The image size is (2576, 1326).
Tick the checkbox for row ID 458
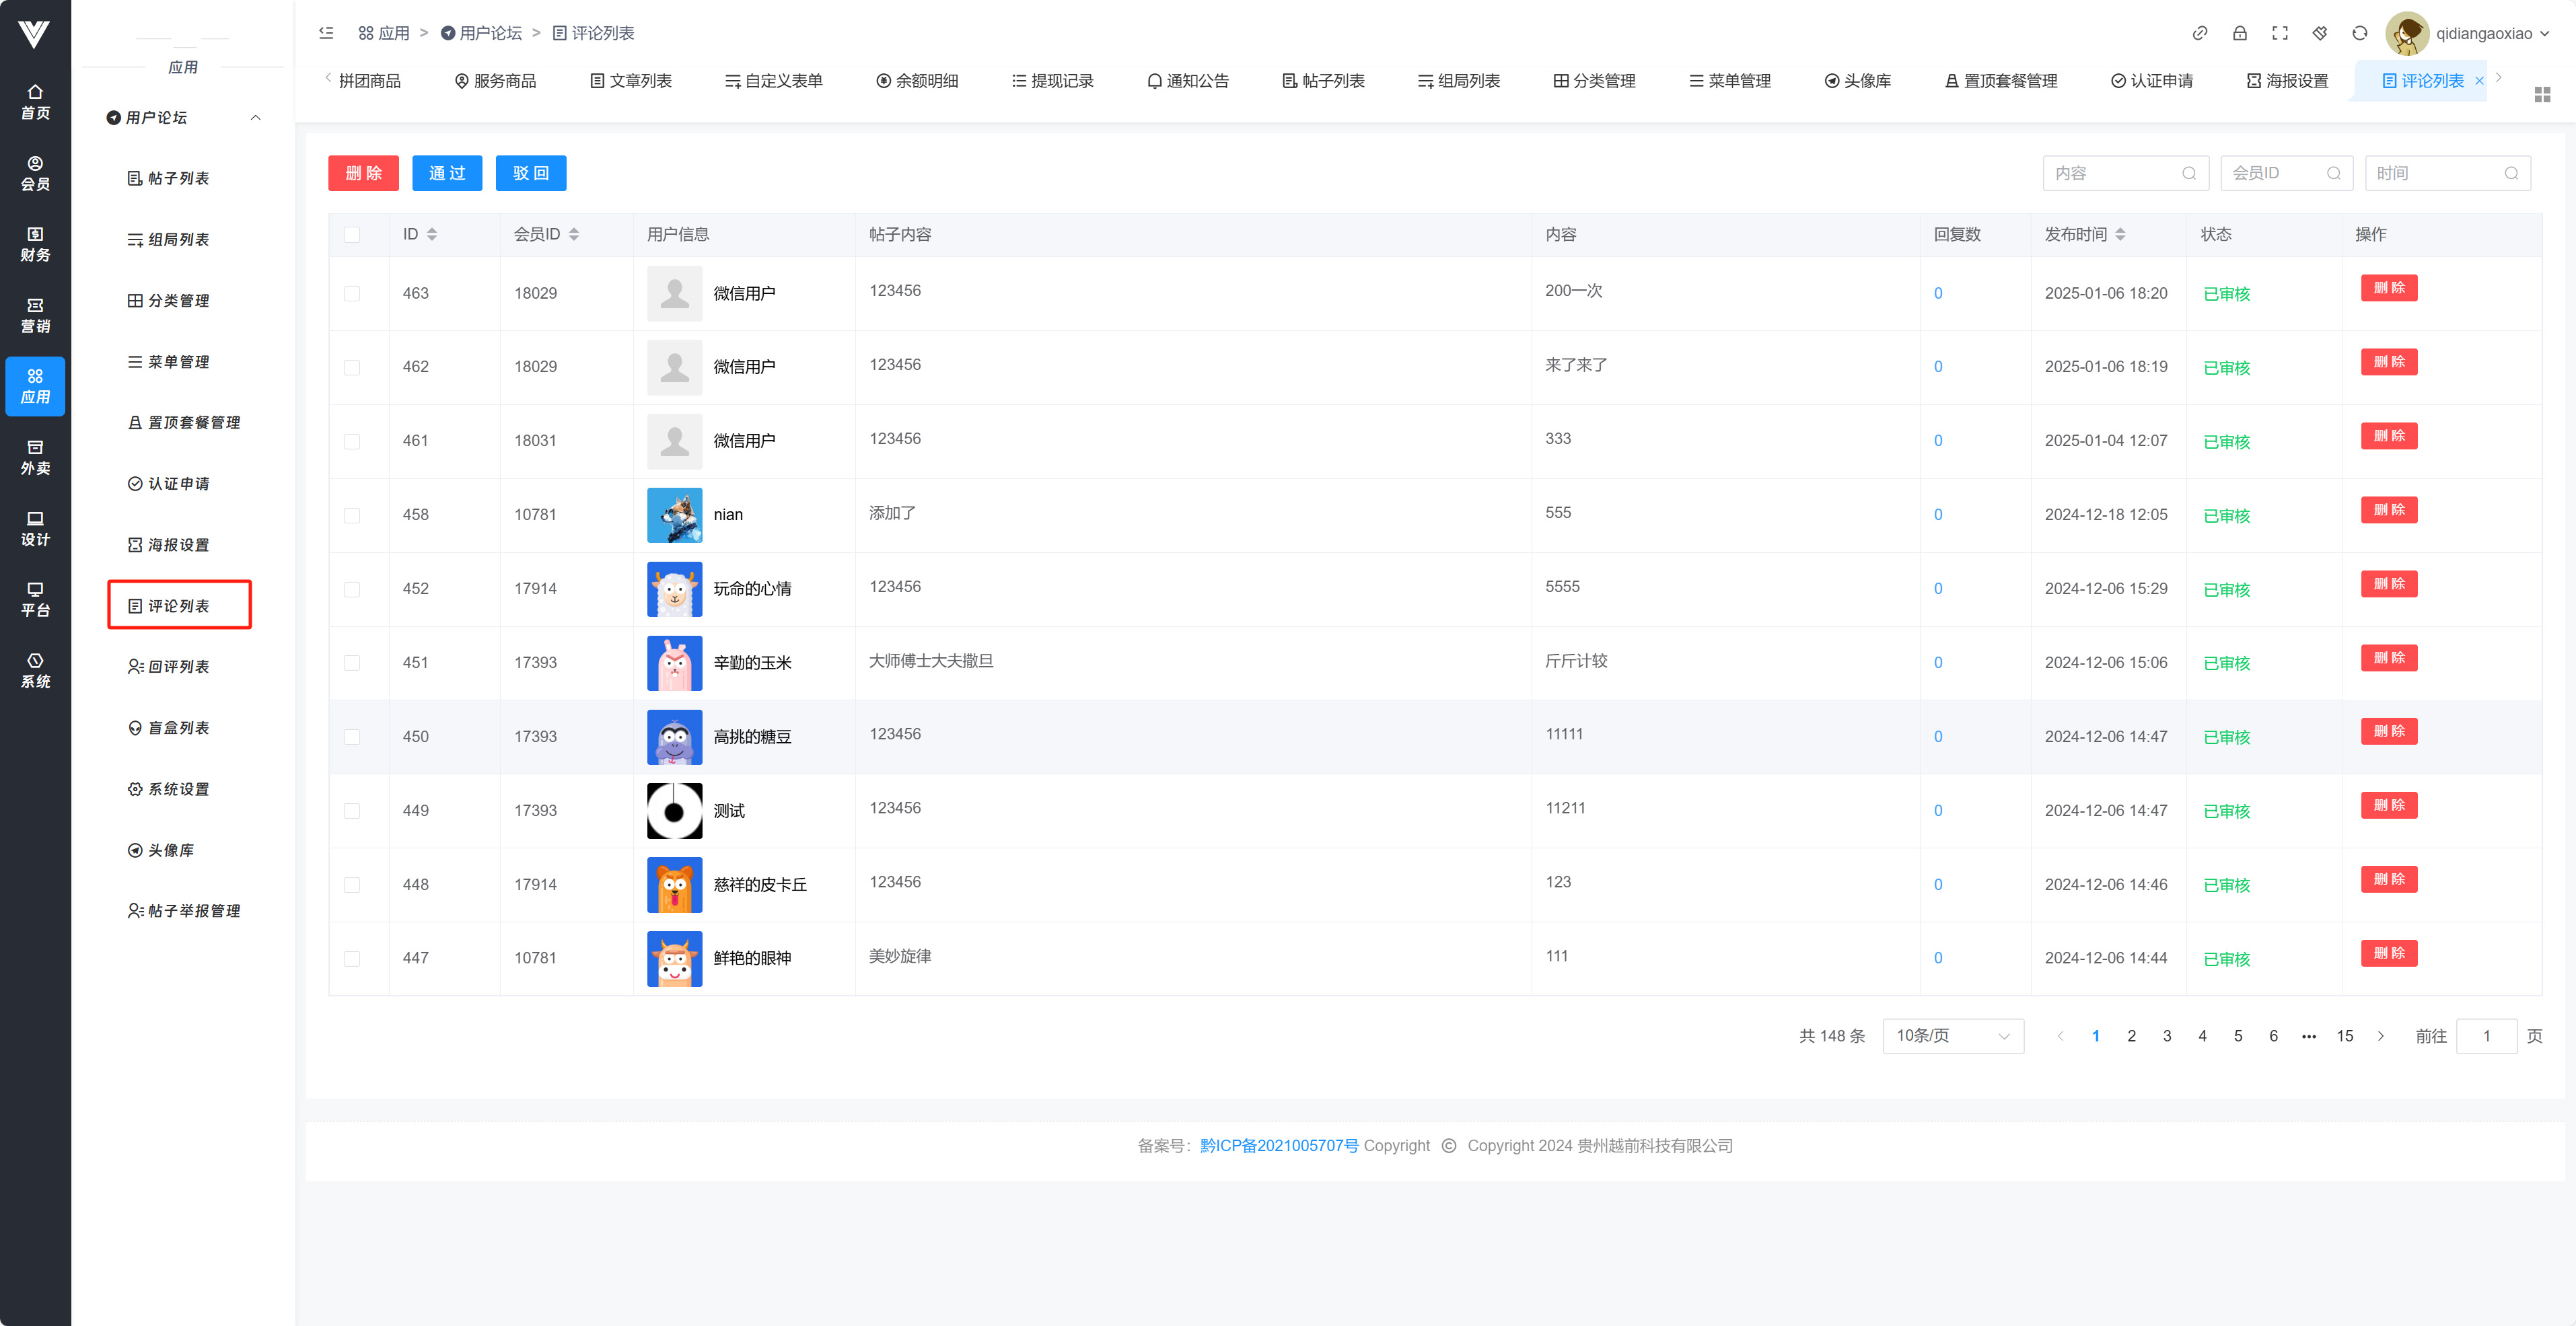click(351, 515)
